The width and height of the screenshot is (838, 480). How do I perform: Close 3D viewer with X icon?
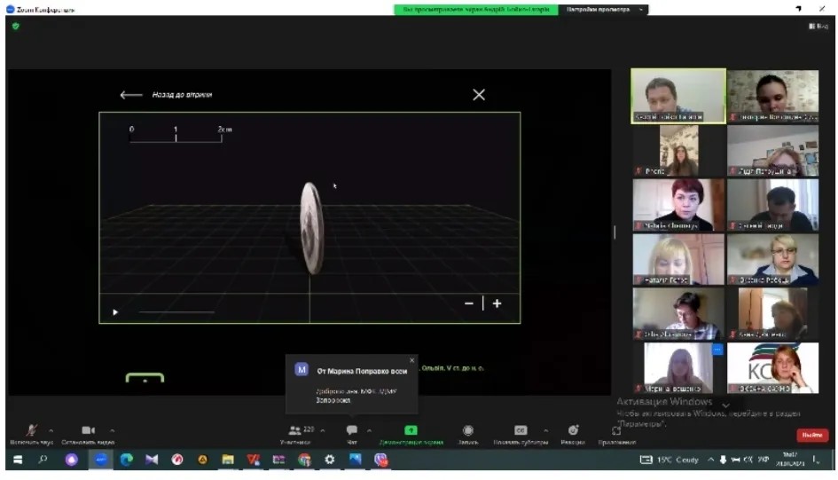point(479,95)
